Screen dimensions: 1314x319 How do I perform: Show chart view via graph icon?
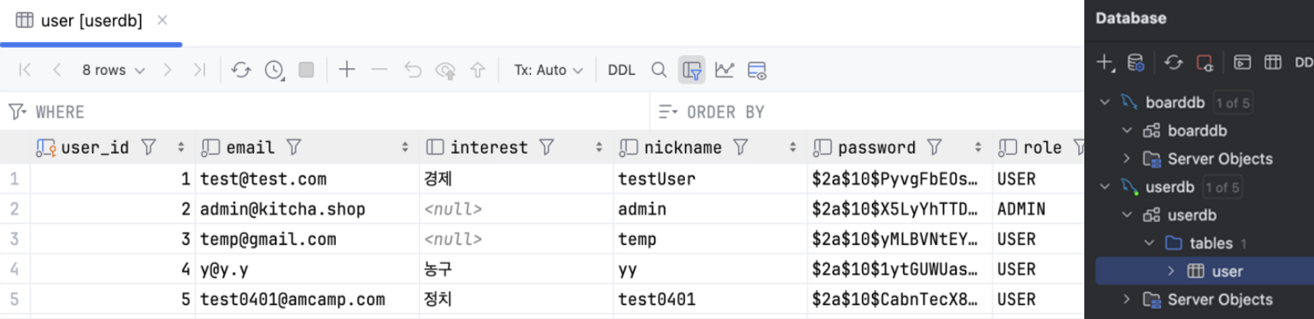point(725,70)
